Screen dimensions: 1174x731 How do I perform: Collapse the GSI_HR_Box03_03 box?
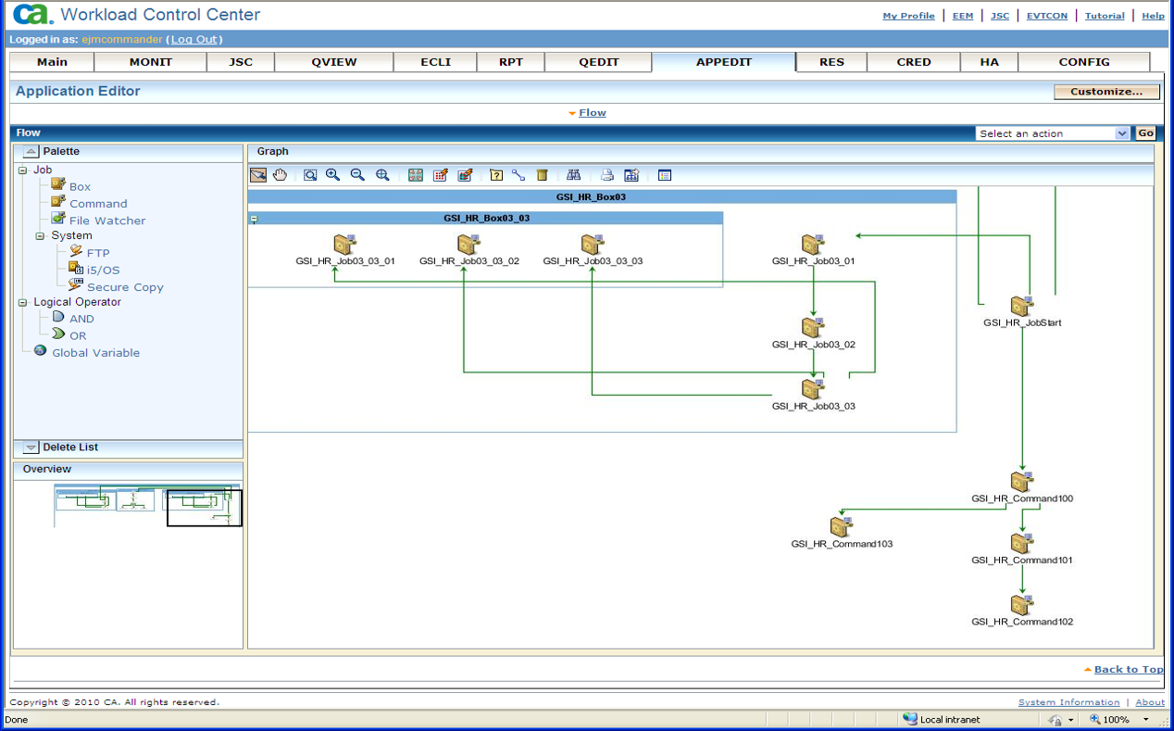[x=254, y=219]
